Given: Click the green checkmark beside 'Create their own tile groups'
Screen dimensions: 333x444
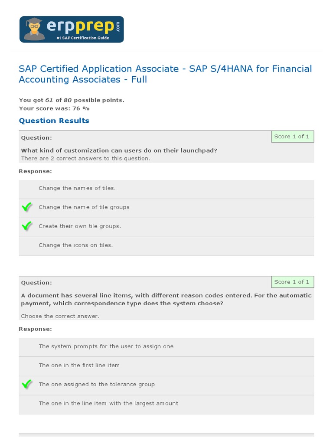Looking at the screenshot, I should (27, 226).
